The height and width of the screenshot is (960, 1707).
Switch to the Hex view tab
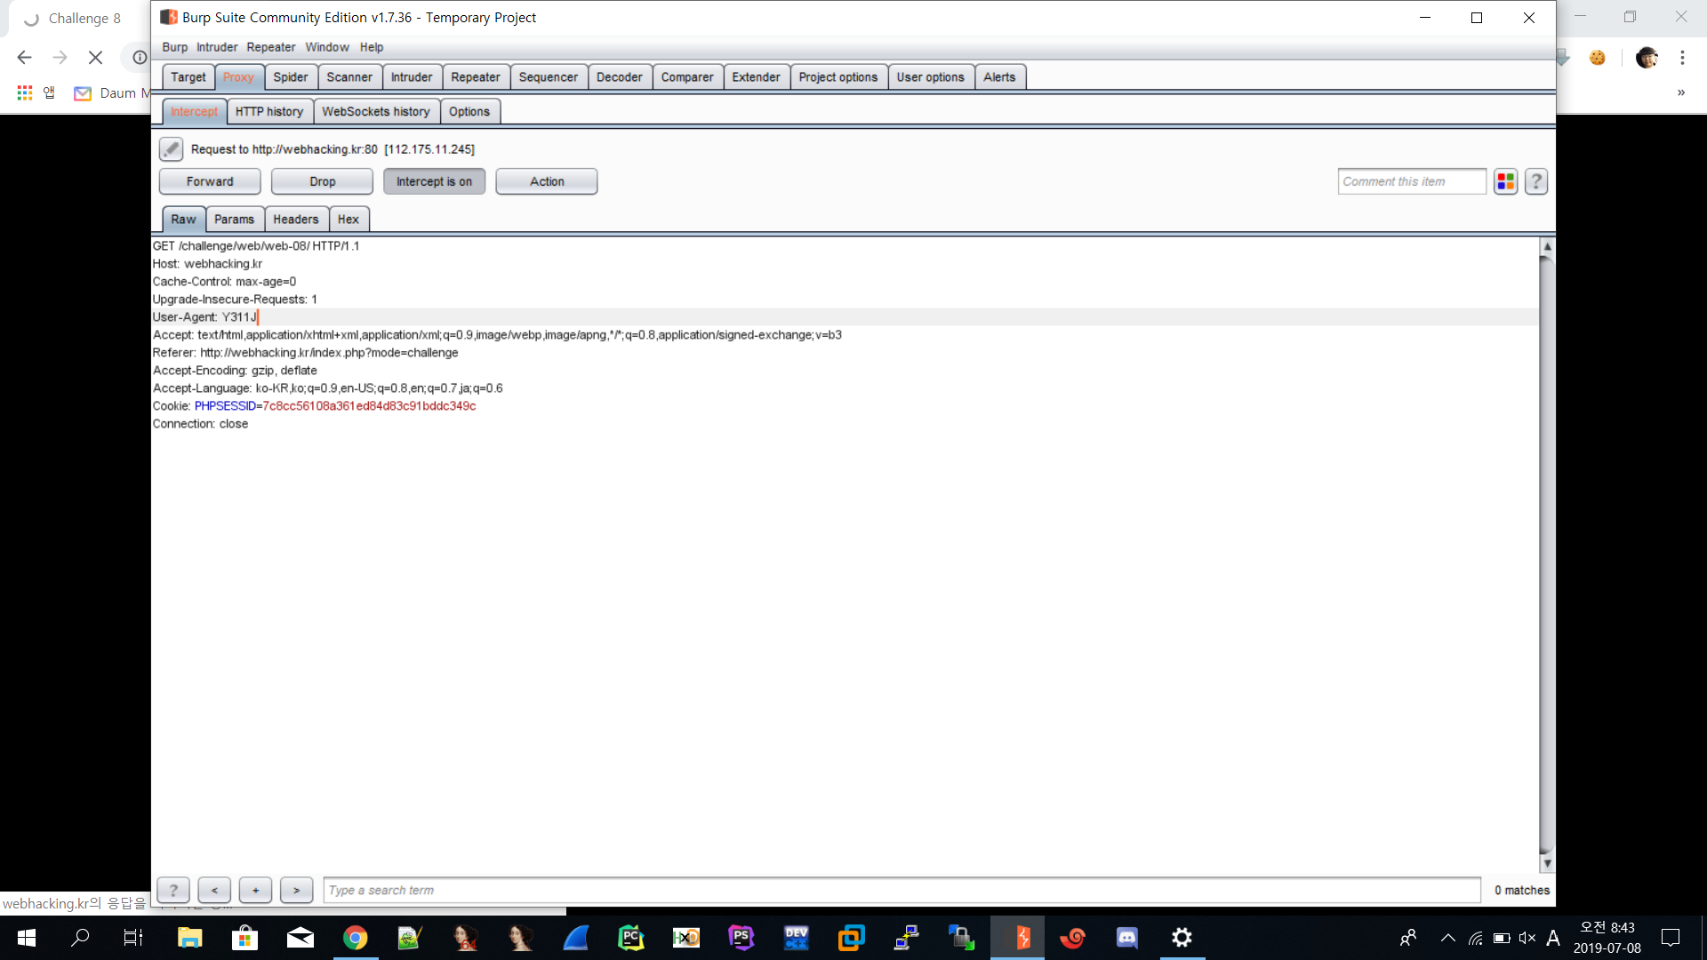348,220
